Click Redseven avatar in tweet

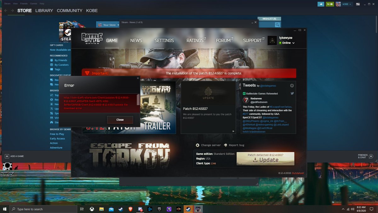(x=246, y=100)
